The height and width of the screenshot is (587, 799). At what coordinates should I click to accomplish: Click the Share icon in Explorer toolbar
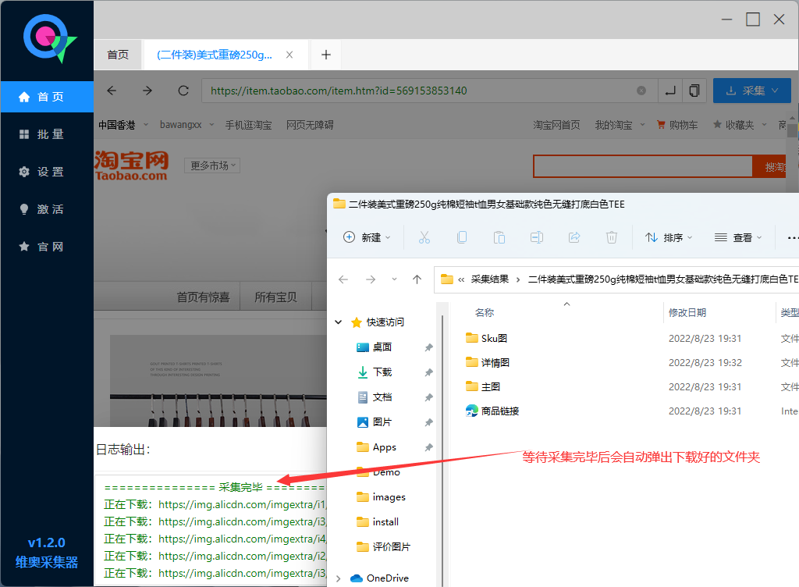click(574, 237)
